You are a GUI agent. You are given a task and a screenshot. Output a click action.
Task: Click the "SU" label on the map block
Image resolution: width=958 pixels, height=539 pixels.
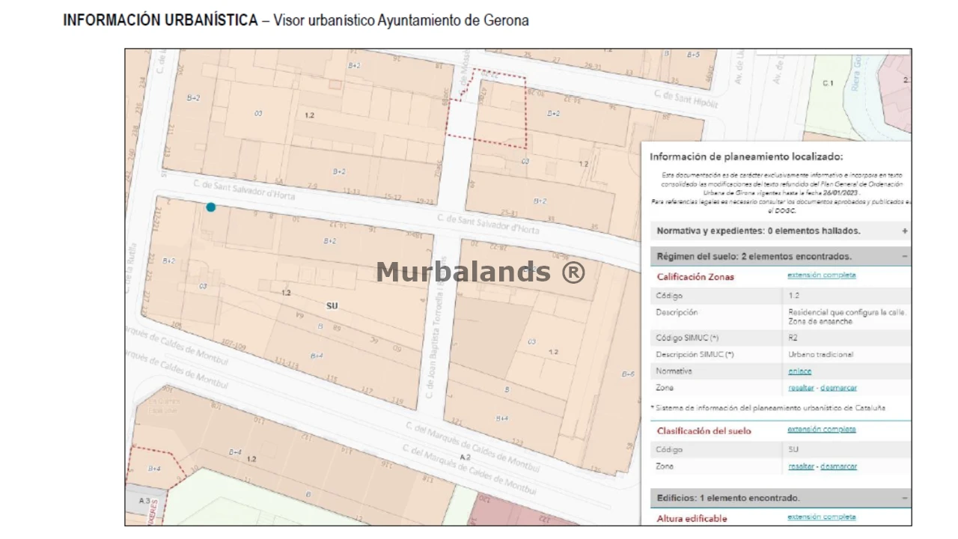pyautogui.click(x=332, y=306)
